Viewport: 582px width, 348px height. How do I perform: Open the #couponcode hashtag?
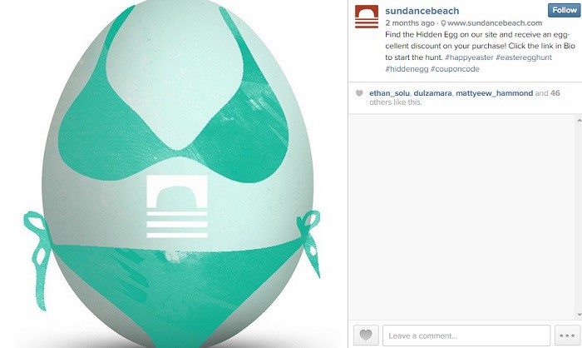(x=455, y=69)
